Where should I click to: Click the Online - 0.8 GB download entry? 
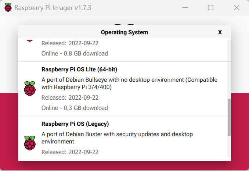(75, 54)
